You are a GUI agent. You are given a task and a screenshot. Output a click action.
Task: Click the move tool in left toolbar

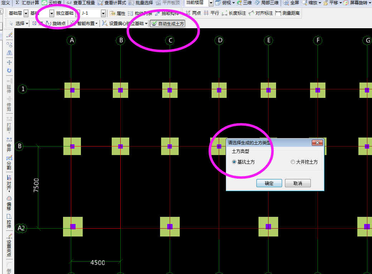click(9, 63)
